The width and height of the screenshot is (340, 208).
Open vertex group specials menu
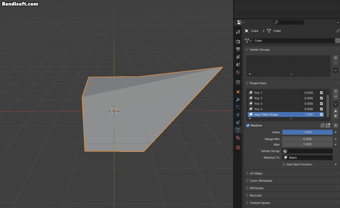(x=336, y=70)
